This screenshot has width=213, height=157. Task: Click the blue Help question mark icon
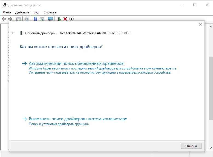[36, 19]
